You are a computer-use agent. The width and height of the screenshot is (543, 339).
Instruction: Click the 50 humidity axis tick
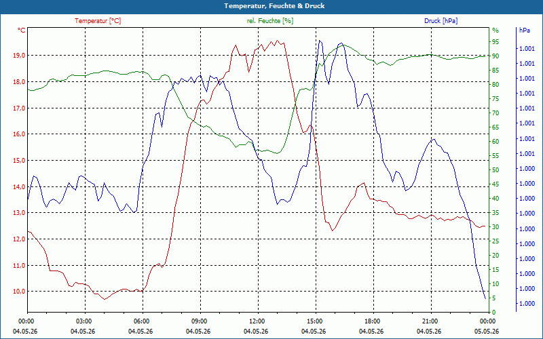(495, 170)
